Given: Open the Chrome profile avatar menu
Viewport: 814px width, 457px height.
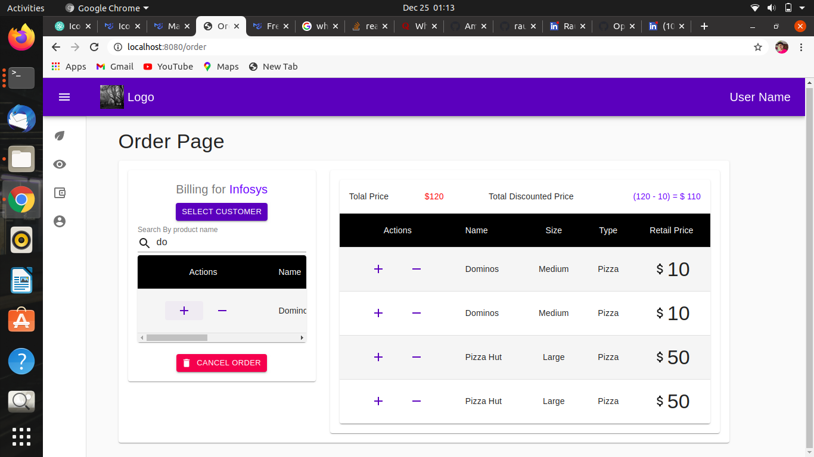Looking at the screenshot, I should (x=781, y=46).
